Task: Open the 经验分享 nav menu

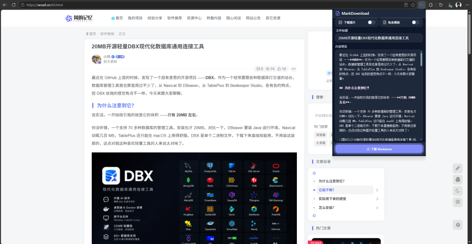Action: (x=155, y=18)
